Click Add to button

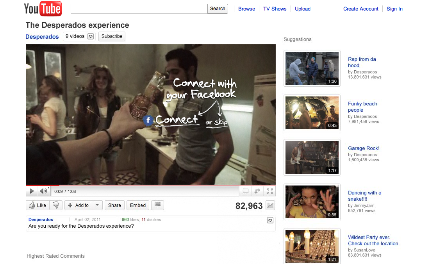pos(79,205)
